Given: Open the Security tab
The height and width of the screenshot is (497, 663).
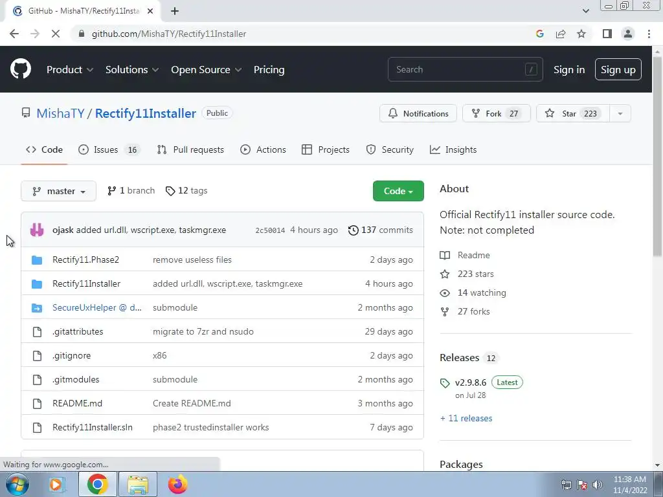Looking at the screenshot, I should click(x=390, y=149).
